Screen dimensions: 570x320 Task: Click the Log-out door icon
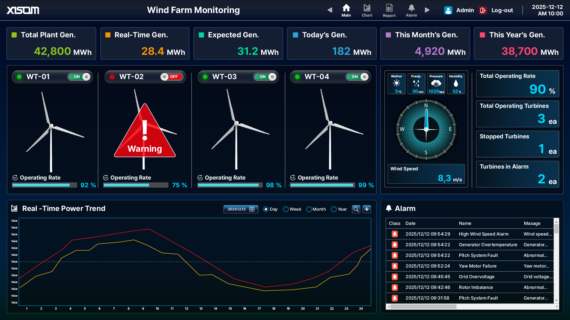point(483,10)
